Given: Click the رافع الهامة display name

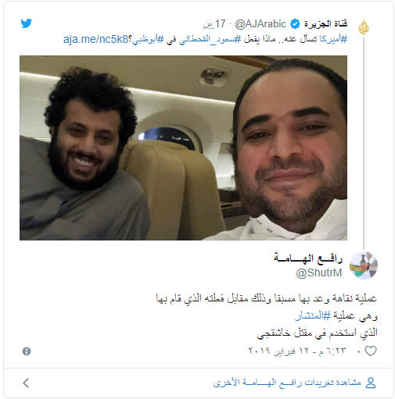Looking at the screenshot, I should pos(308,258).
